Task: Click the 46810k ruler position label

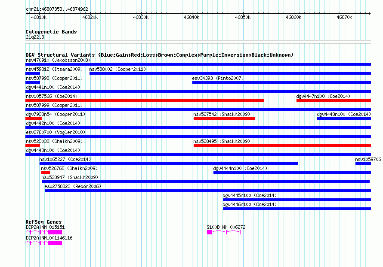Action: coord(39,17)
